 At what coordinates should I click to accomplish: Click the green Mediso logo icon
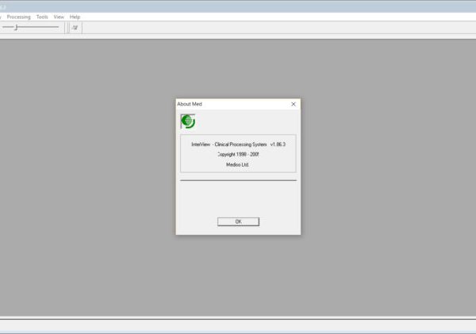188,121
